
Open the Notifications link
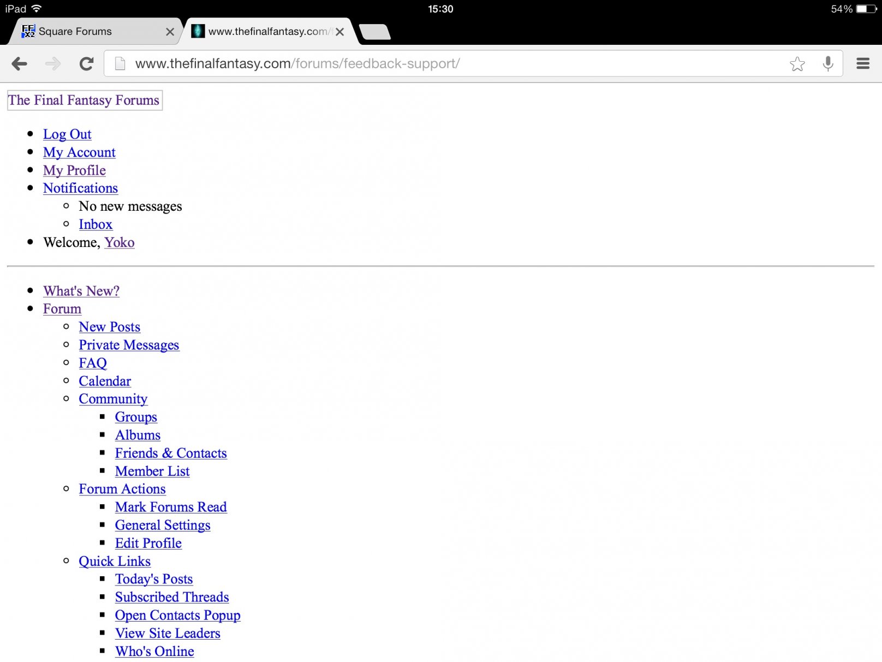80,188
